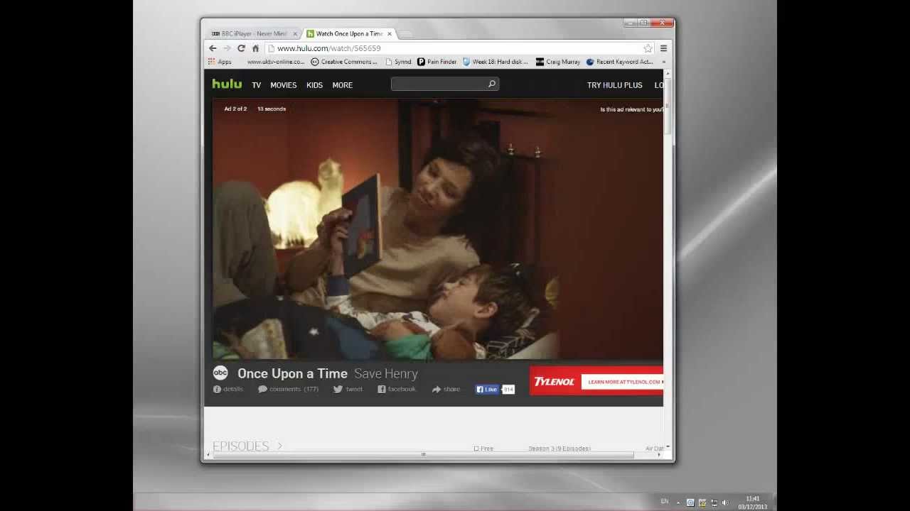Open the EN language indicator in taskbar
The height and width of the screenshot is (511, 910).
click(665, 501)
